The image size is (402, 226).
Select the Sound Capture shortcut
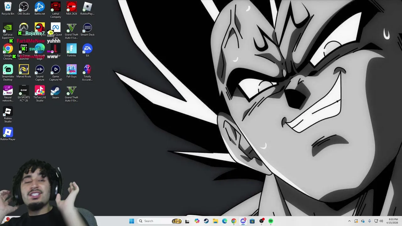(40, 73)
